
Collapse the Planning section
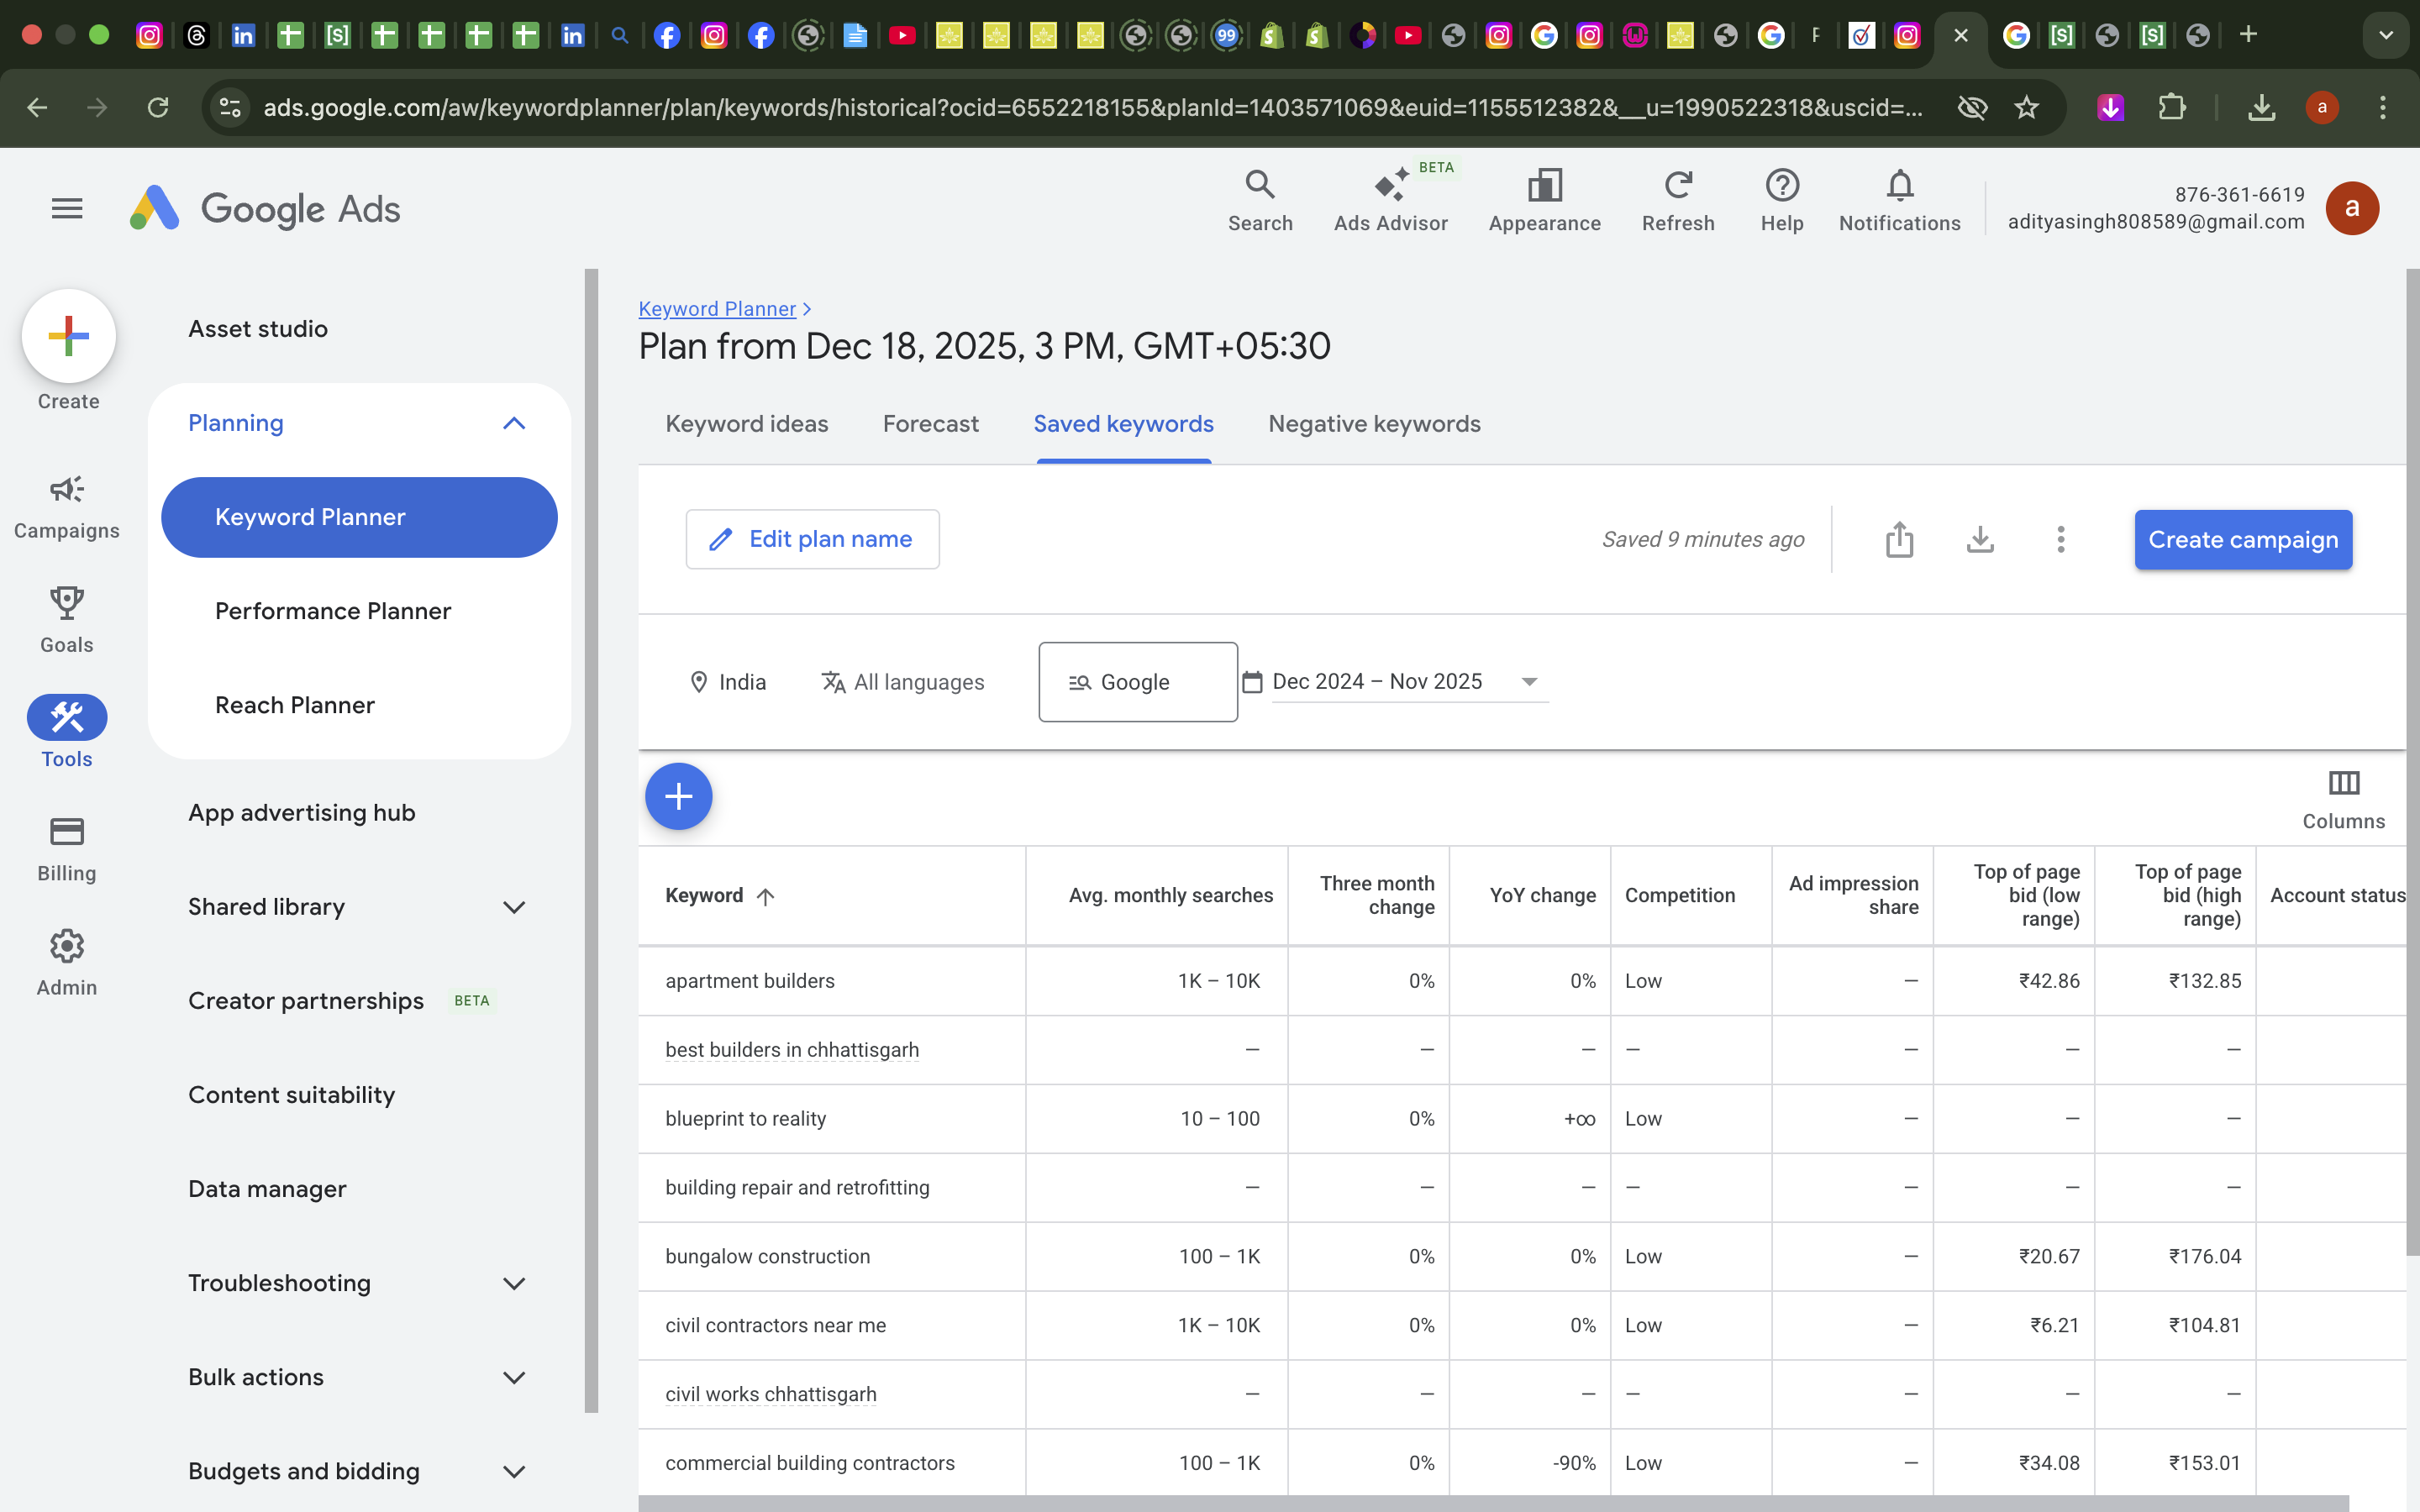pyautogui.click(x=513, y=424)
